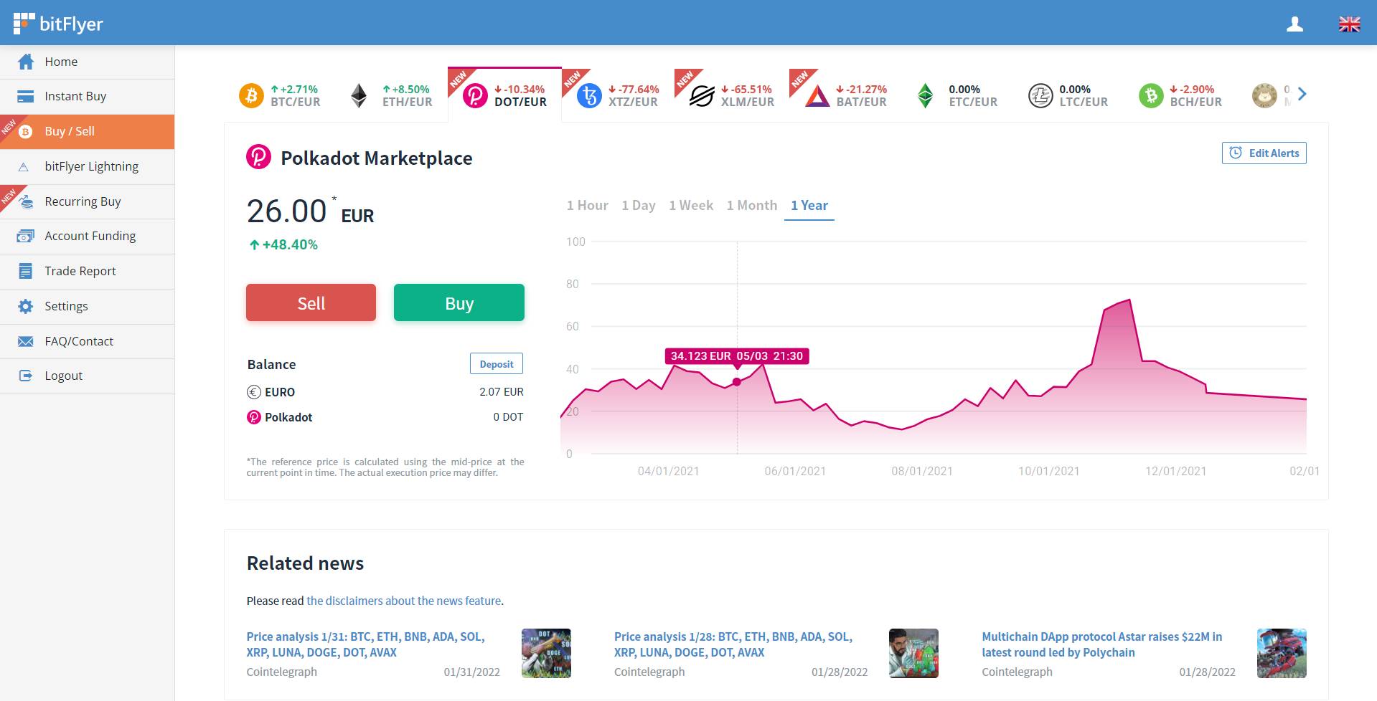Select the DOT/EUR market tab

tap(505, 95)
